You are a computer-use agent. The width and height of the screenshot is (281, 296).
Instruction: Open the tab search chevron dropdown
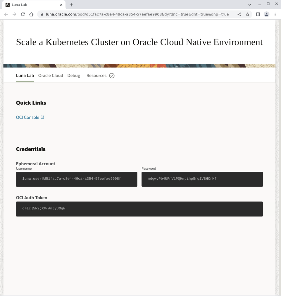coord(250,4)
